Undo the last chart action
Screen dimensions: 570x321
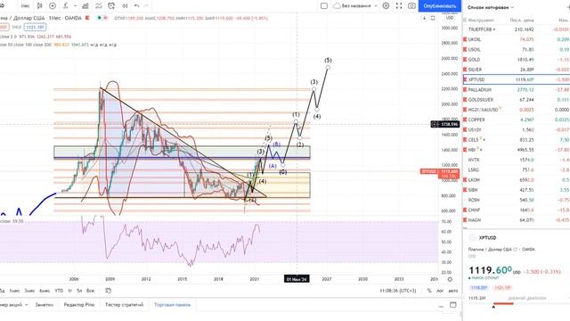(x=136, y=6)
